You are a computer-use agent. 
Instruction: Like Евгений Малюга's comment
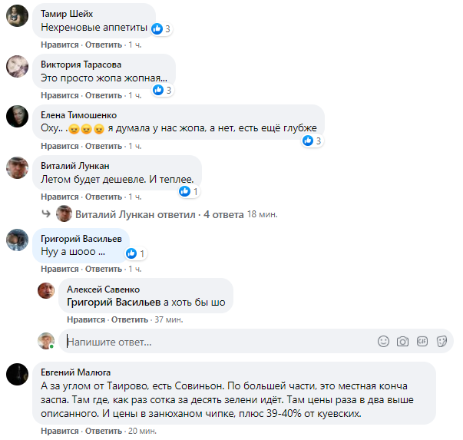click(60, 431)
